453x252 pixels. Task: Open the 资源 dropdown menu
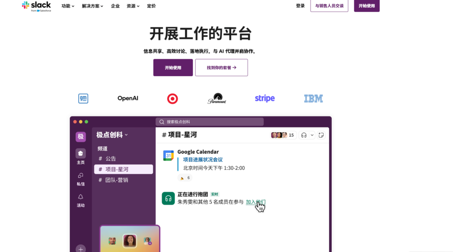133,6
